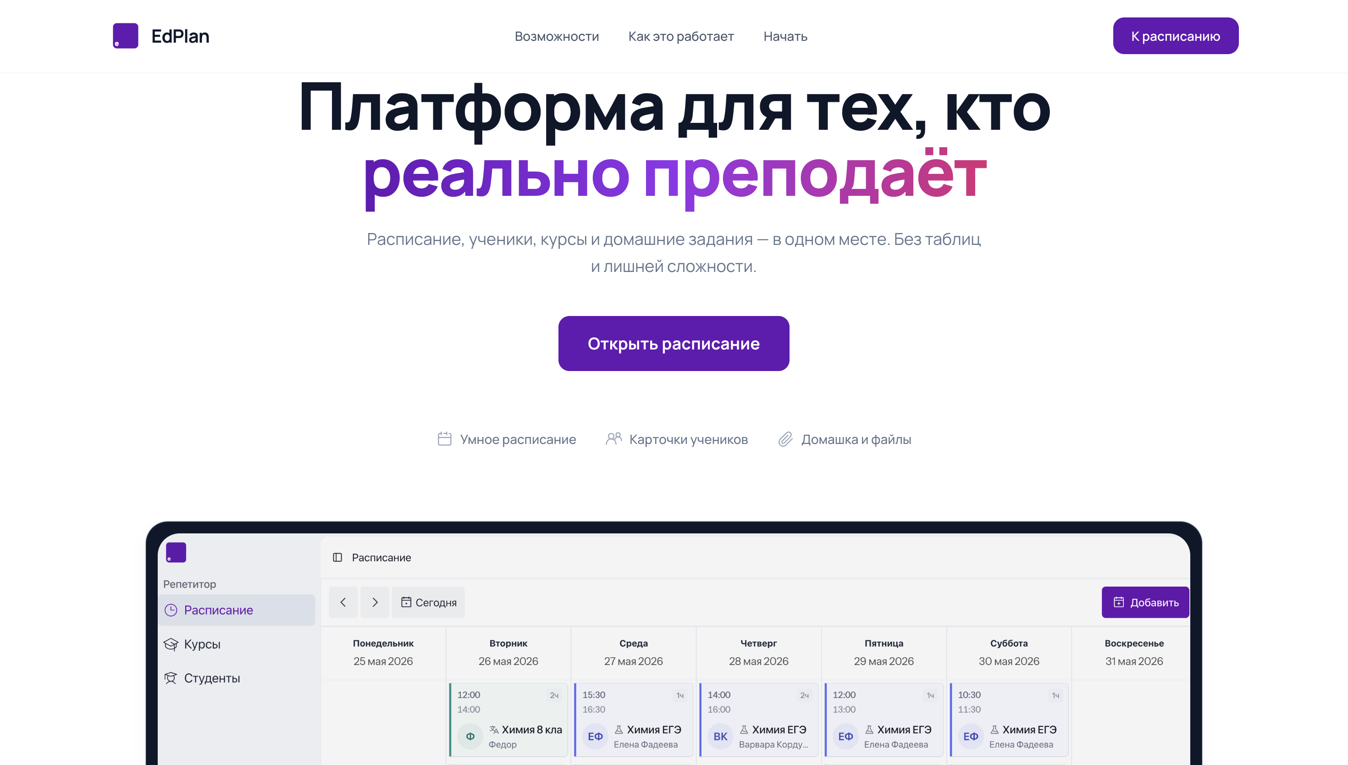Click the Сегодня button

[x=428, y=602]
